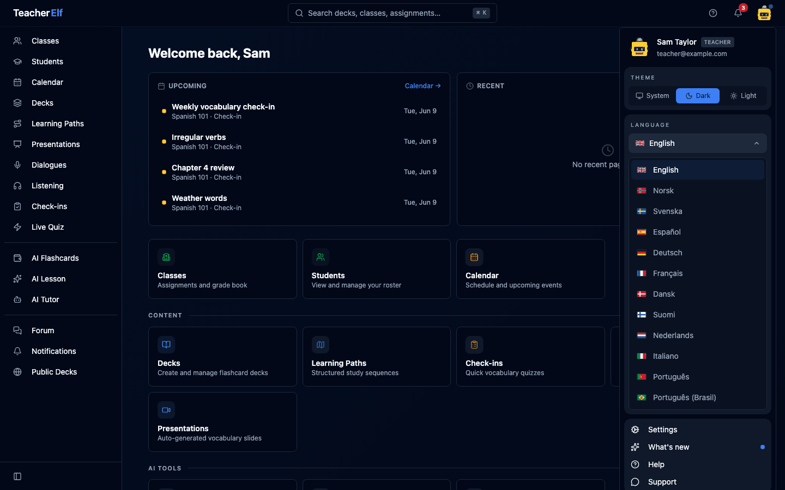Choose Português (Brasil) language option

pyautogui.click(x=698, y=397)
